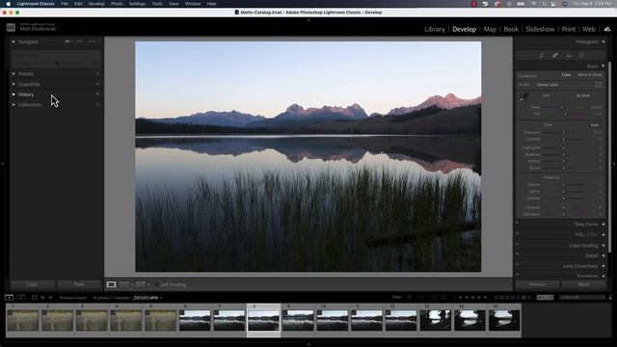Open the Filters Off preset dropdown
The height and width of the screenshot is (347, 617).
(x=582, y=298)
